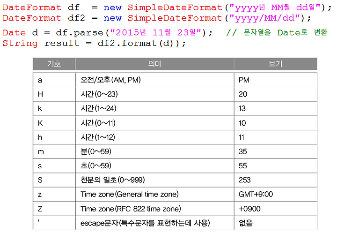The width and height of the screenshot is (337, 233).
Task: Click the '시간(1~12)' cell
Action: point(155,137)
